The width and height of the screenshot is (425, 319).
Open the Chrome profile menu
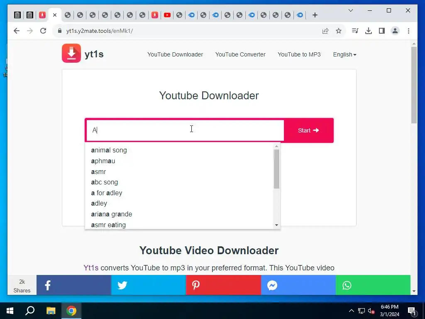point(395,31)
